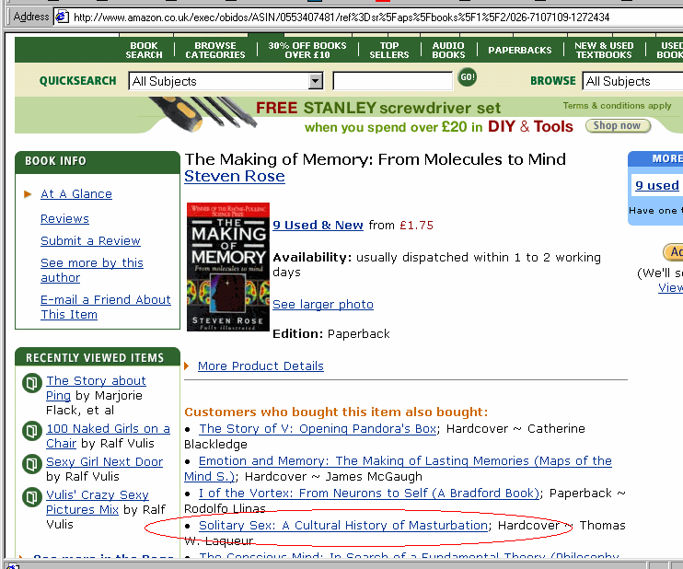Open Emotion and Memory book link
683x569 pixels.
click(x=405, y=461)
